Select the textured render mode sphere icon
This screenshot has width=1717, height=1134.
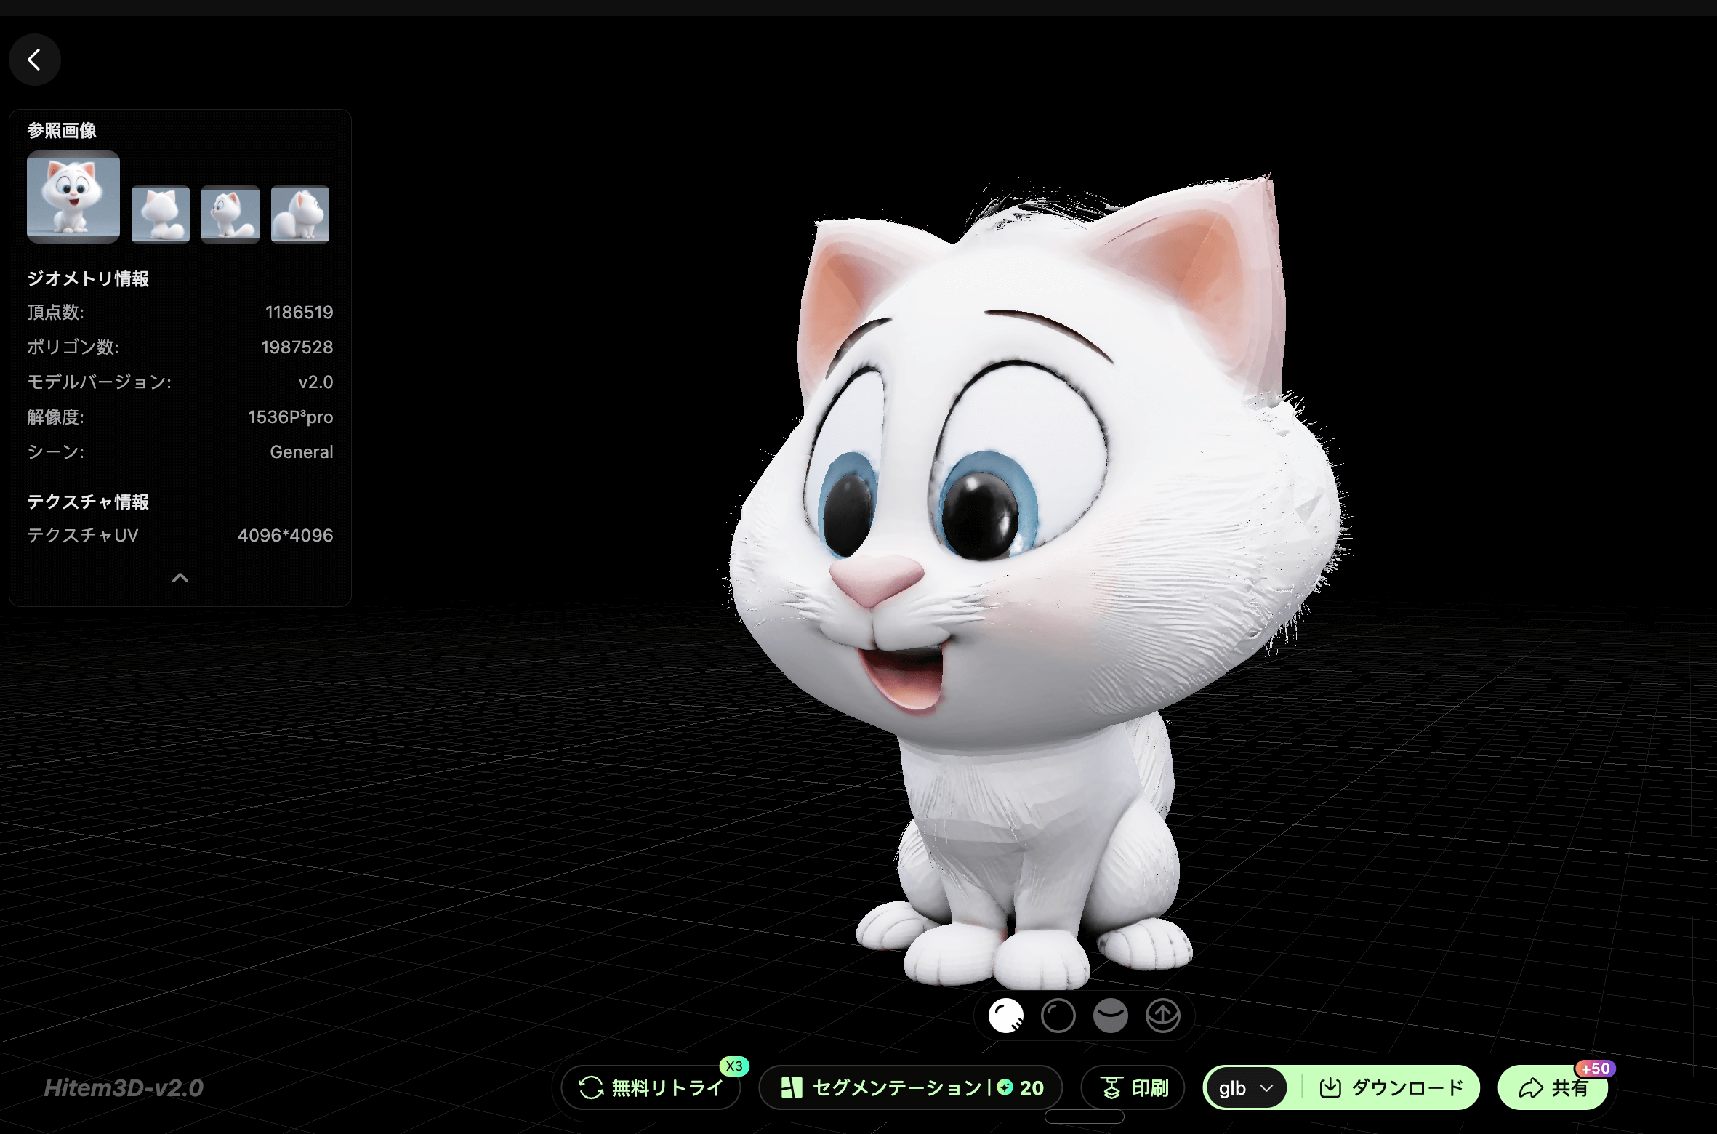(1006, 1016)
